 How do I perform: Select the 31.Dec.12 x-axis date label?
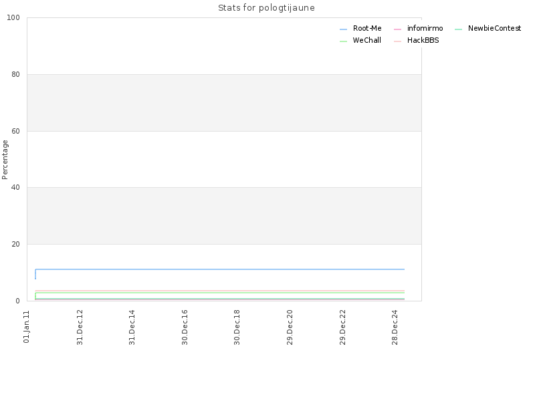tap(80, 327)
